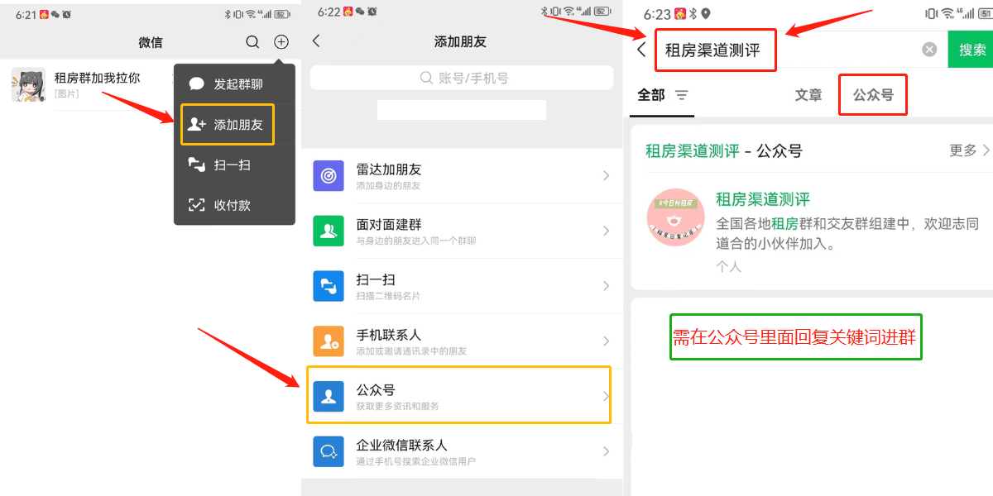The height and width of the screenshot is (496, 993).
Task: Switch to the 文章 tab
Action: click(808, 95)
